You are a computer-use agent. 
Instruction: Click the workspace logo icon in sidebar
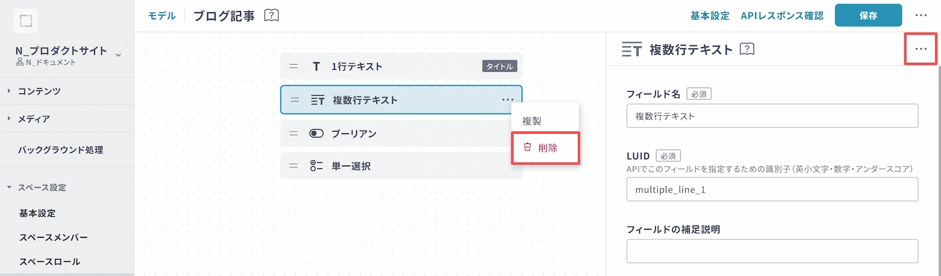(x=26, y=21)
